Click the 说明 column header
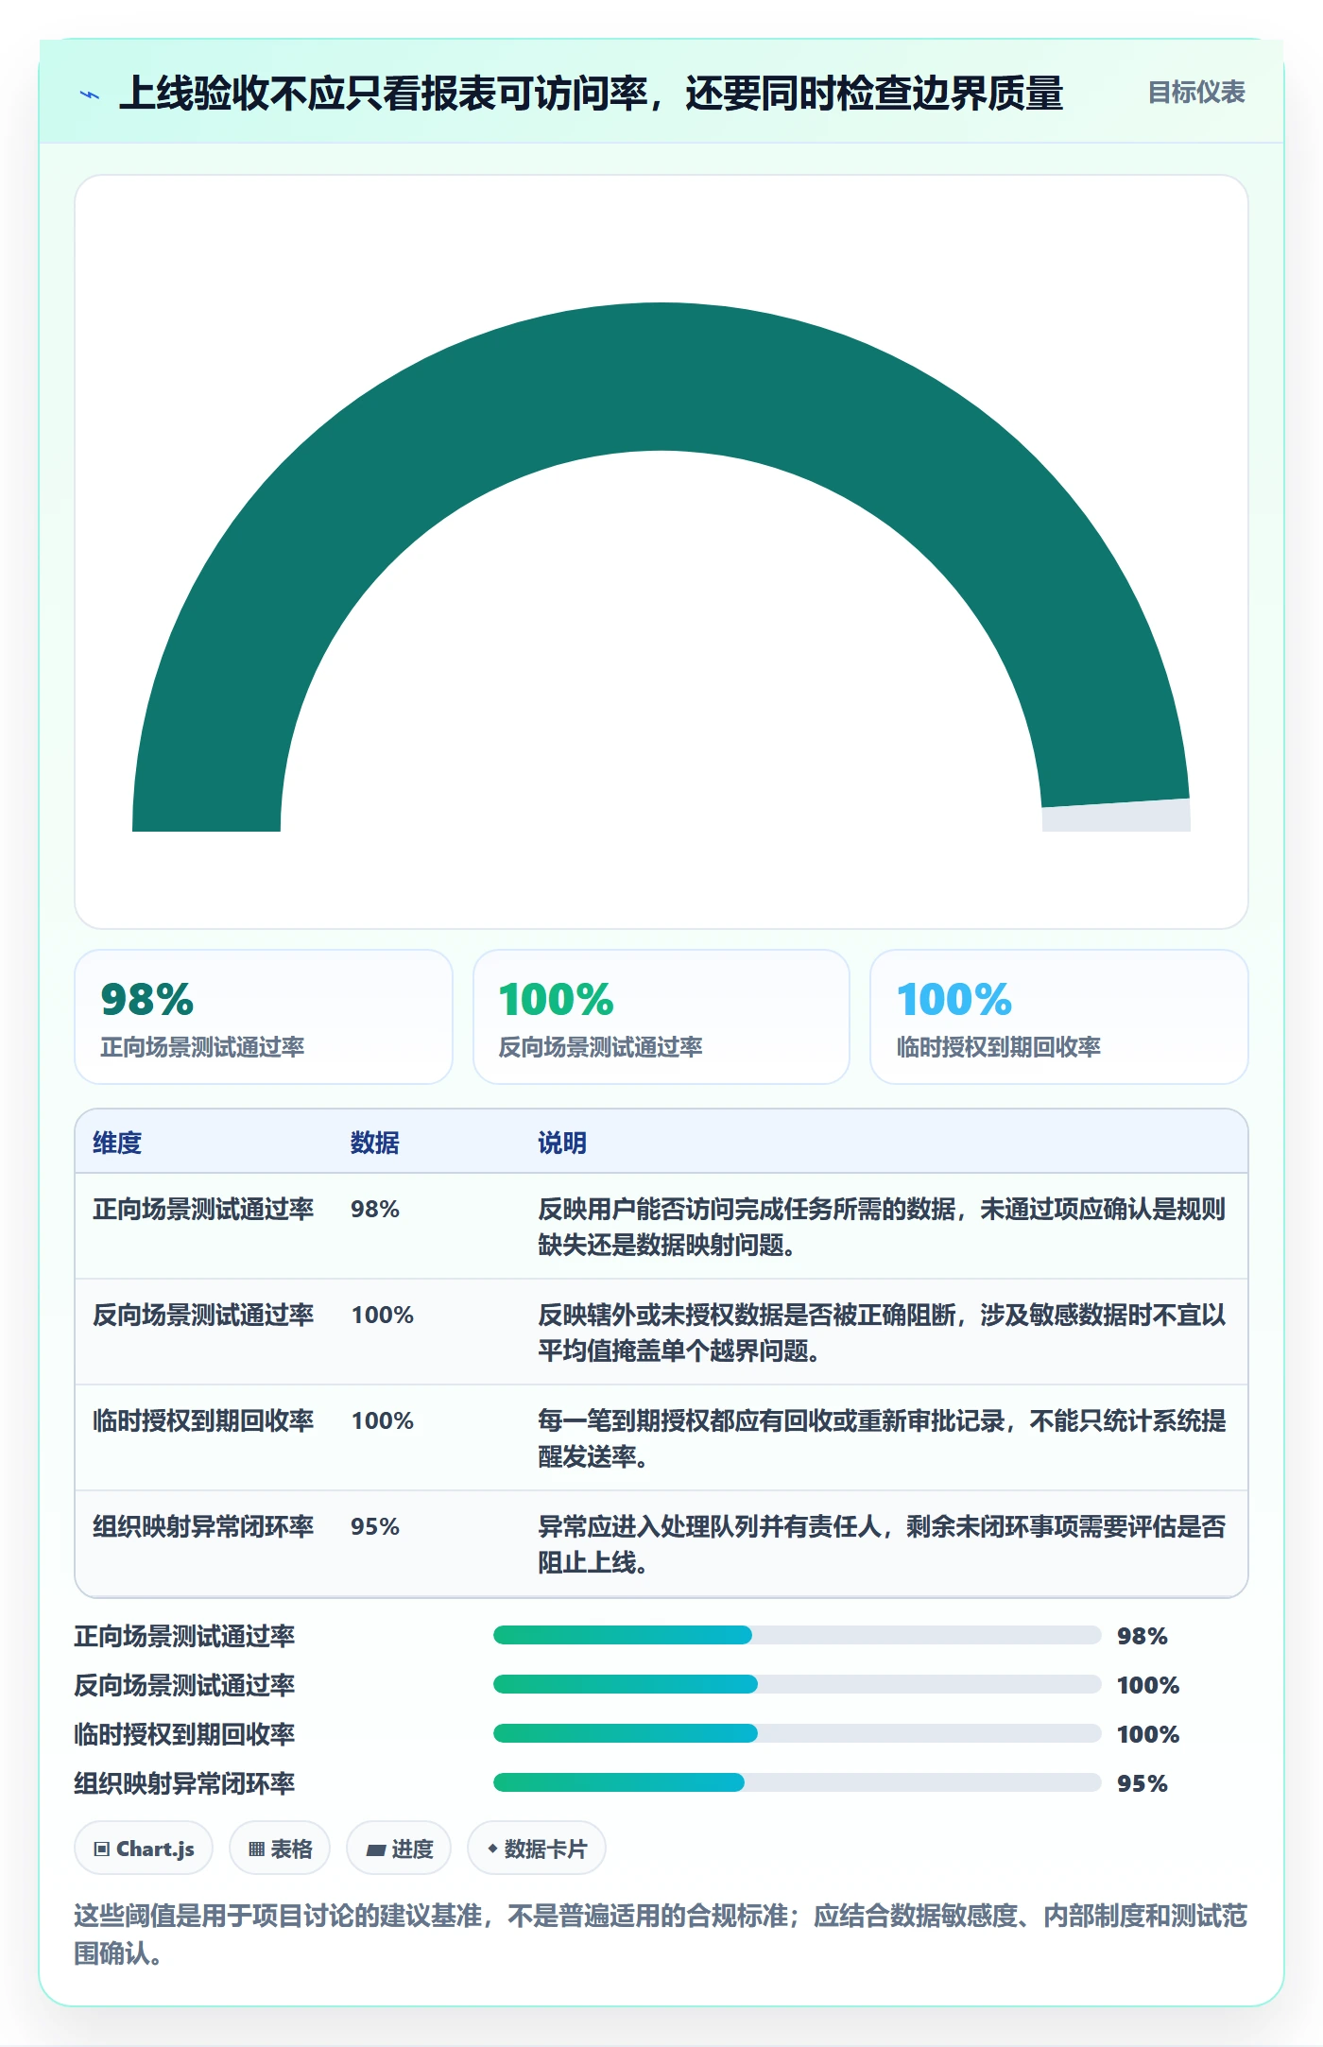 coord(562,1143)
